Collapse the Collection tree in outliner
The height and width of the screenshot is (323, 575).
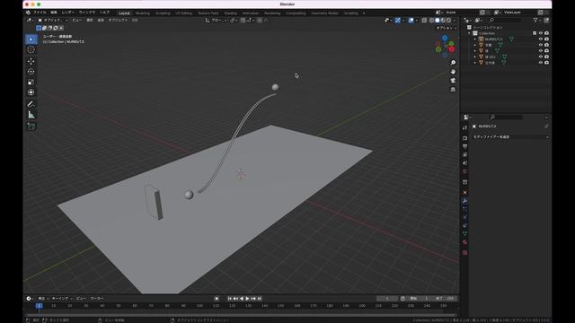click(x=469, y=33)
